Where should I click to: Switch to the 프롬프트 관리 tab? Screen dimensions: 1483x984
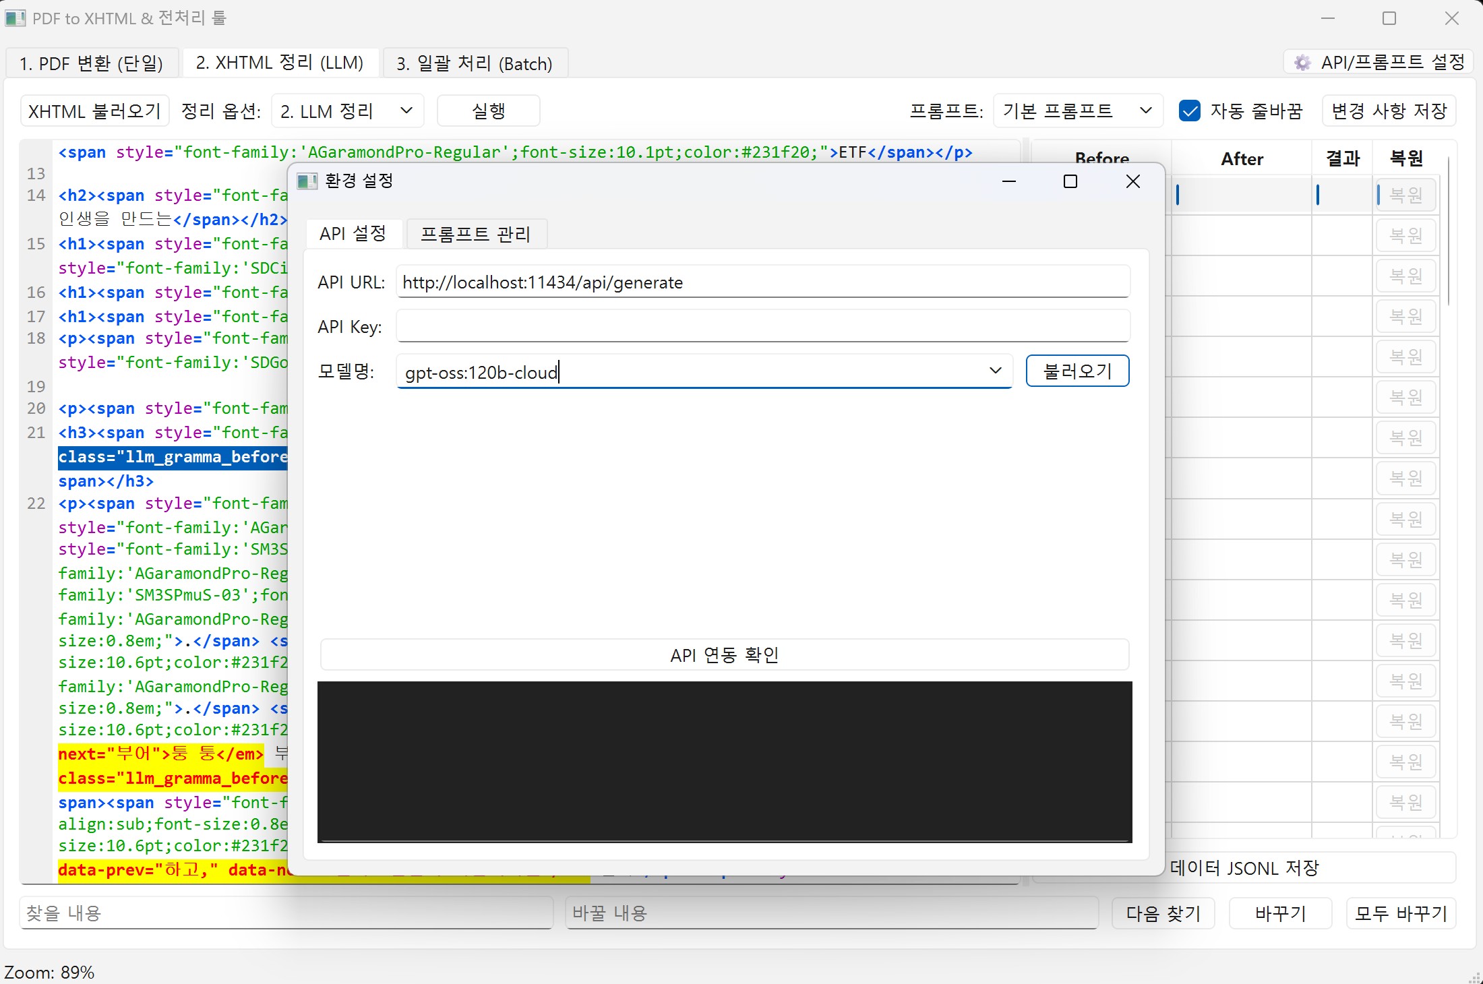point(475,234)
